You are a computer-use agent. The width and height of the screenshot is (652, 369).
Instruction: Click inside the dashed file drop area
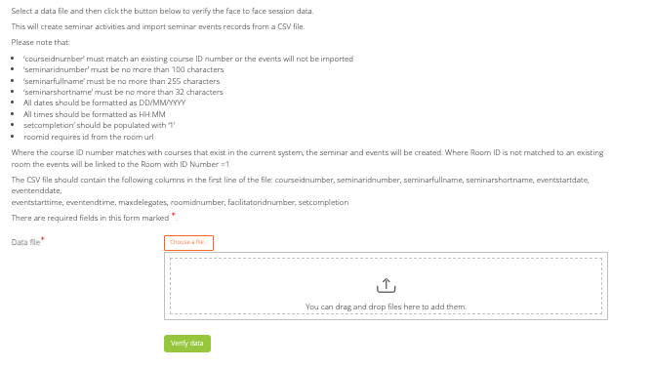click(386, 286)
